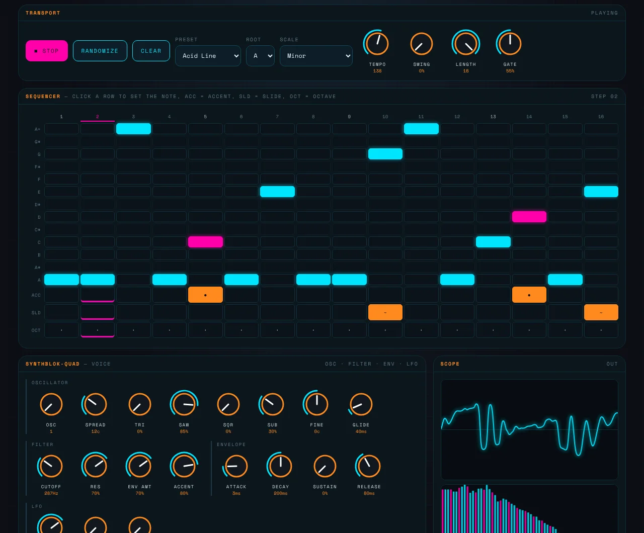644x533 pixels.
Task: Click the TRI oscillator knob
Action: [x=140, y=404]
